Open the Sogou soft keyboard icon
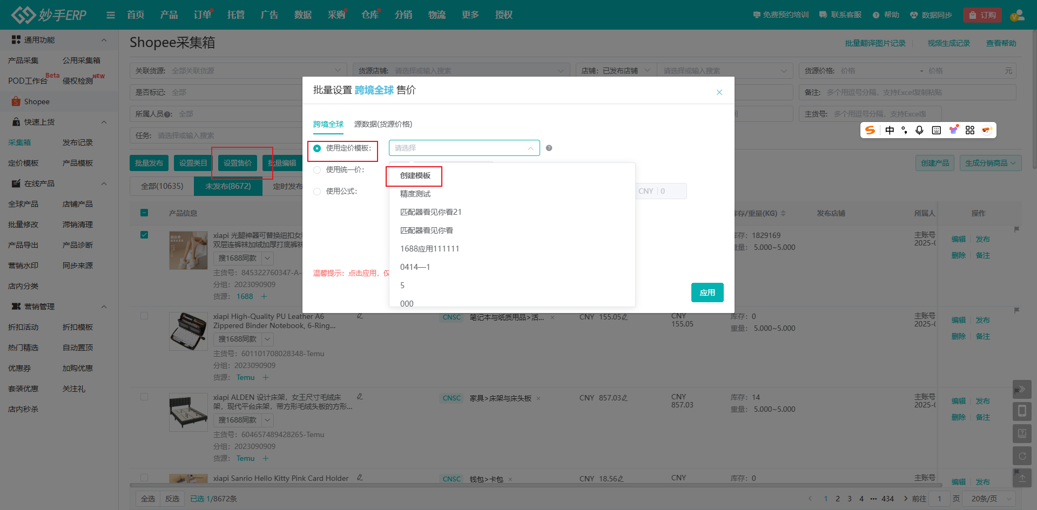This screenshot has width=1037, height=510. pos(937,130)
